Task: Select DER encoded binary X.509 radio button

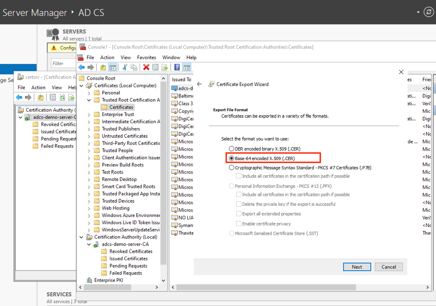Action: pos(231,149)
